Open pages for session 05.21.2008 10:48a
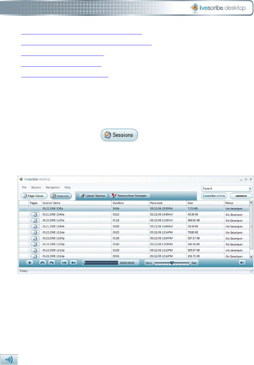This screenshot has height=365, width=254. [x=35, y=215]
